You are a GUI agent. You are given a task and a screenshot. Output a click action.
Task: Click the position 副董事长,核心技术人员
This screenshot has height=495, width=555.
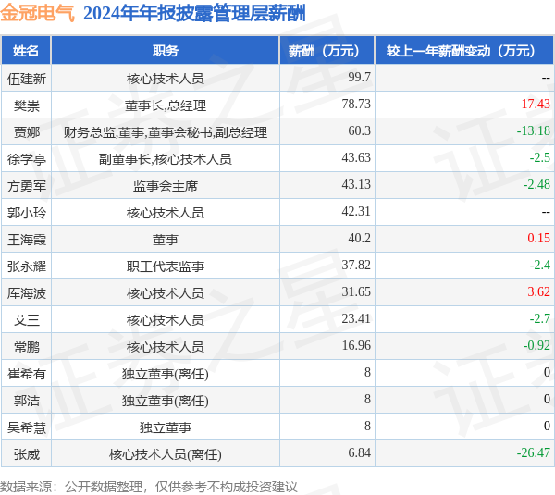166,159
